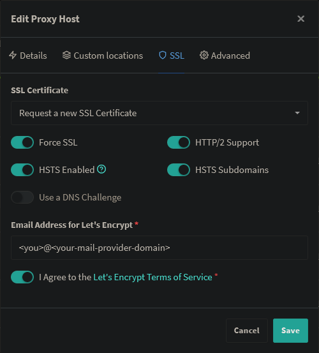Open Let's Encrypt Terms of Service link

pyautogui.click(x=152, y=277)
